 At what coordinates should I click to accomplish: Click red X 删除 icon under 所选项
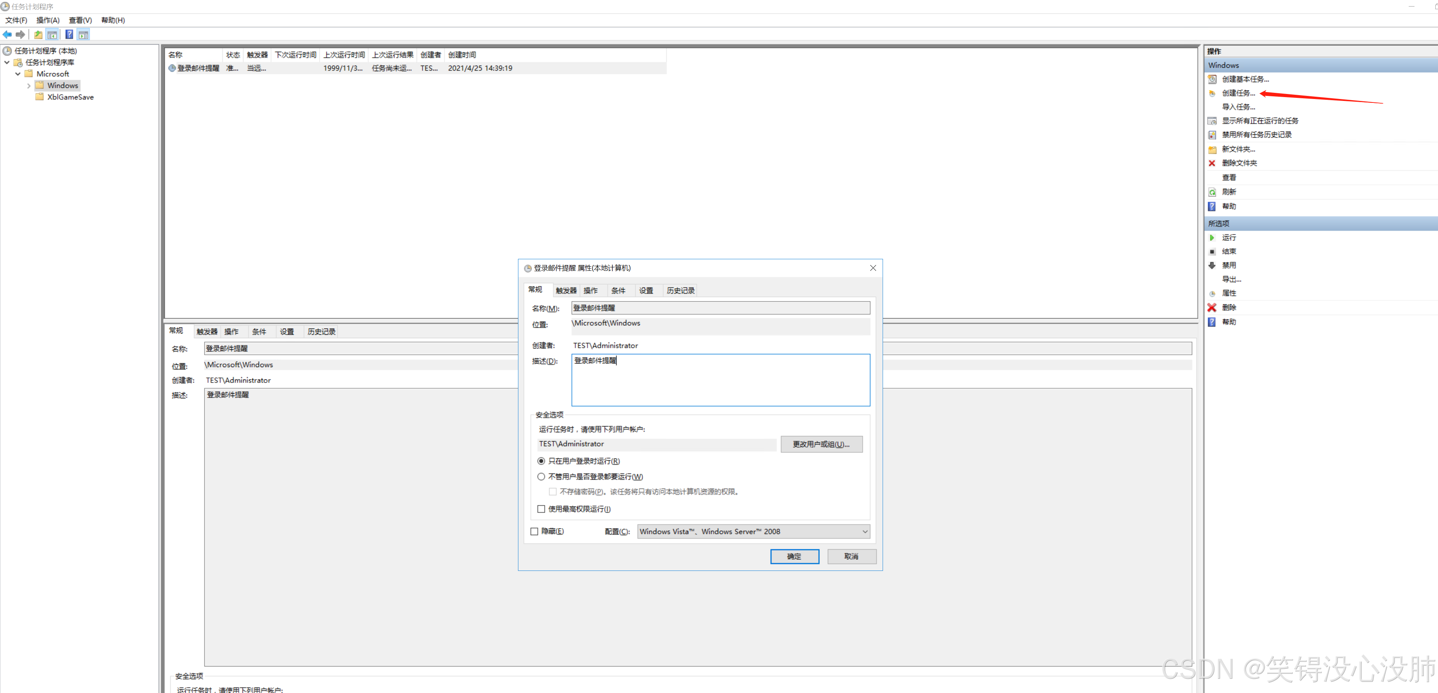point(1212,307)
